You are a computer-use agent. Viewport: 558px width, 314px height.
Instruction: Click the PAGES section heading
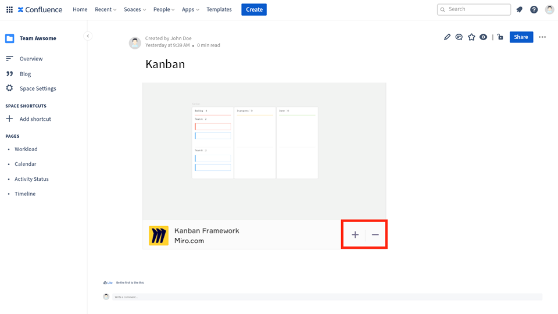tap(12, 136)
